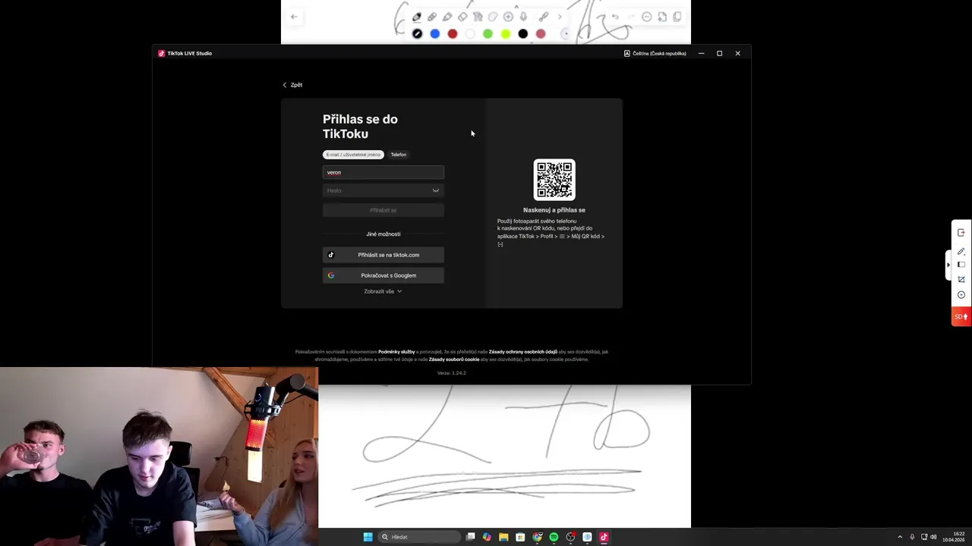
Task: Click the username field containing veron
Action: (383, 172)
